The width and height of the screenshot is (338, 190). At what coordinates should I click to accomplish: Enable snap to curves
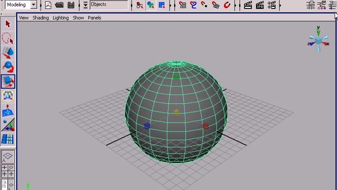pos(193,5)
